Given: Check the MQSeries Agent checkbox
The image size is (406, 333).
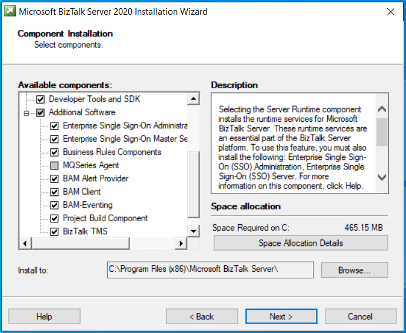Looking at the screenshot, I should pos(54,165).
